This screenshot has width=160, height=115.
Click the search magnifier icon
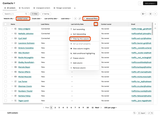(x=26, y=14)
